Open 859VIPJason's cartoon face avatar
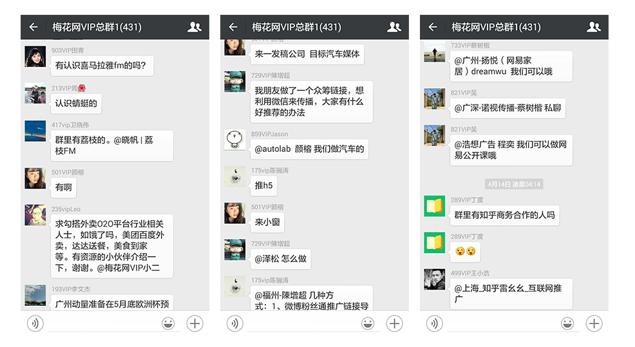 [234, 140]
